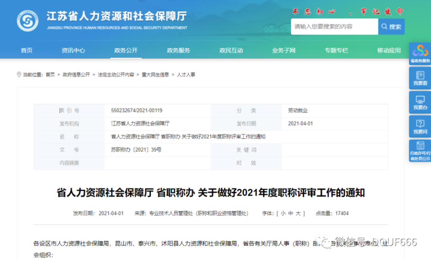Viewport: 431px width, 261px height.
Task: Set font size to 小
Action: click(283, 213)
